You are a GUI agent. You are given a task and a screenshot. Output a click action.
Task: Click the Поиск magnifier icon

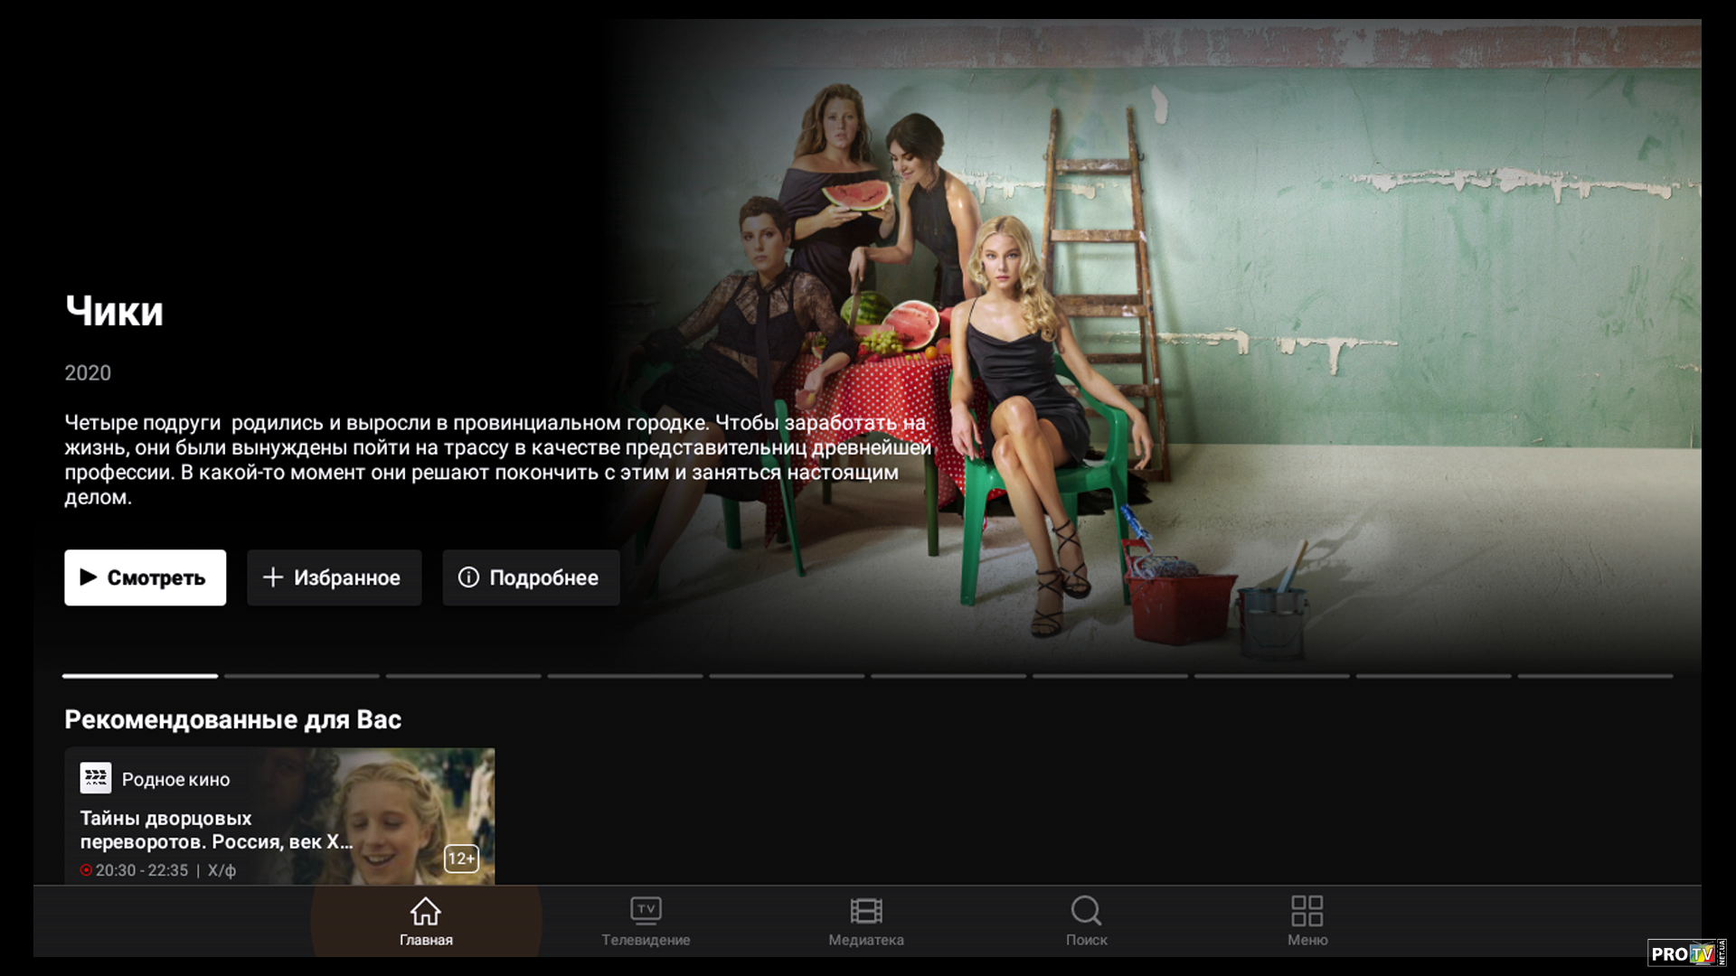coord(1086,911)
